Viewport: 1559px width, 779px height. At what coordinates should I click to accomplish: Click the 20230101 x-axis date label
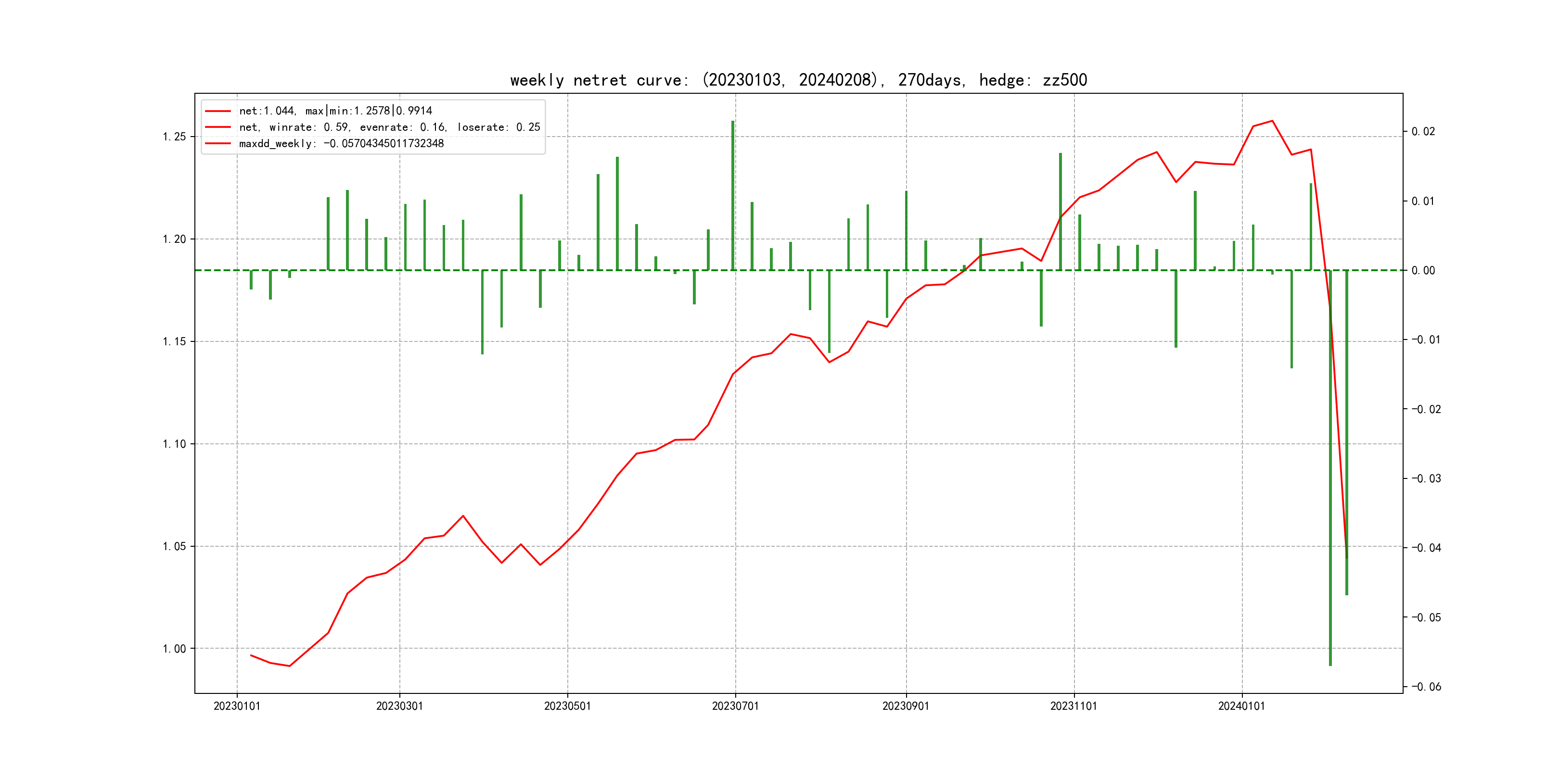click(237, 706)
